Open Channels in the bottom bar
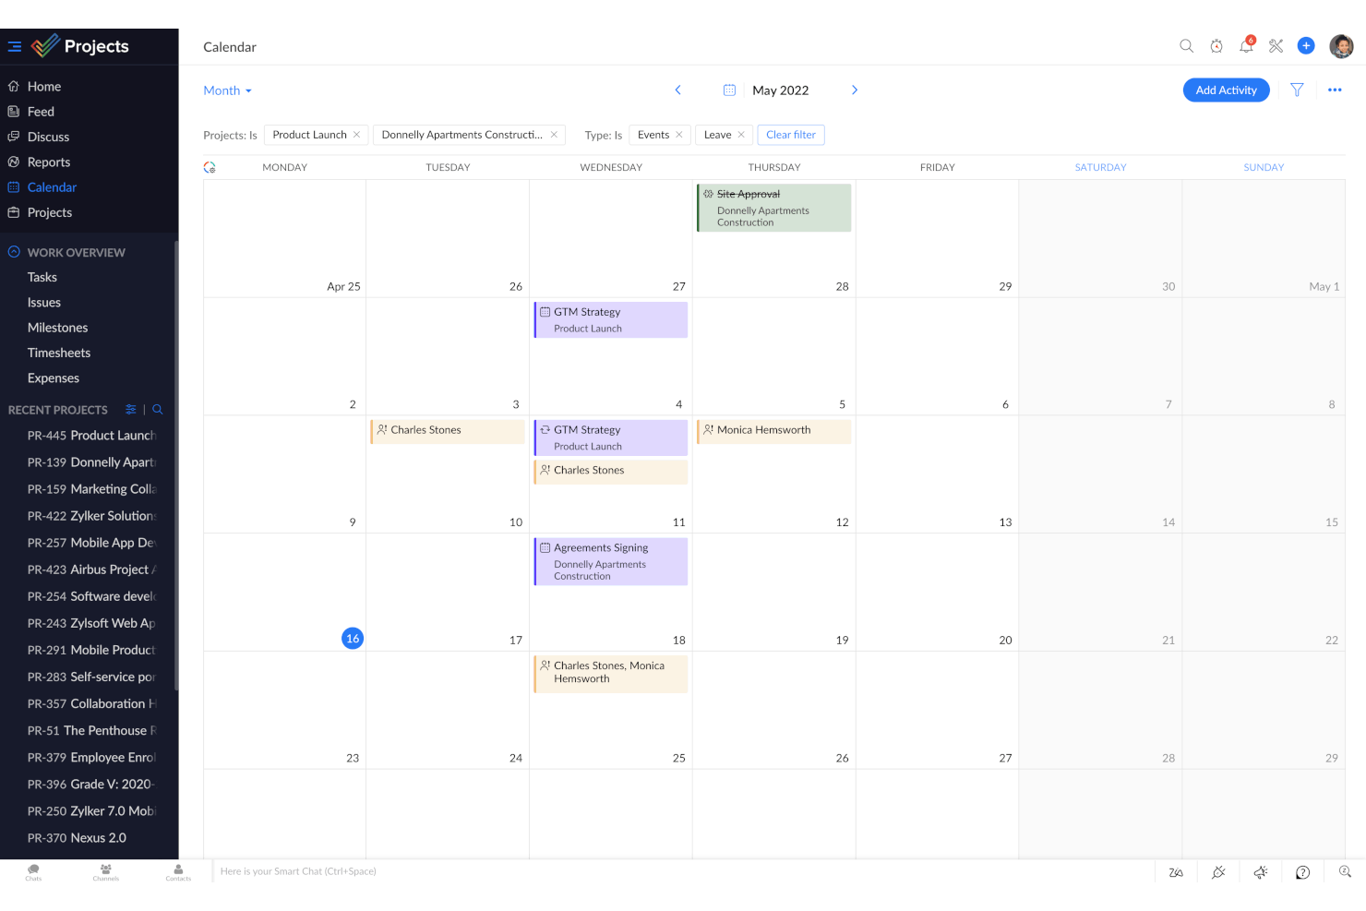1366x911 pixels. 105,872
